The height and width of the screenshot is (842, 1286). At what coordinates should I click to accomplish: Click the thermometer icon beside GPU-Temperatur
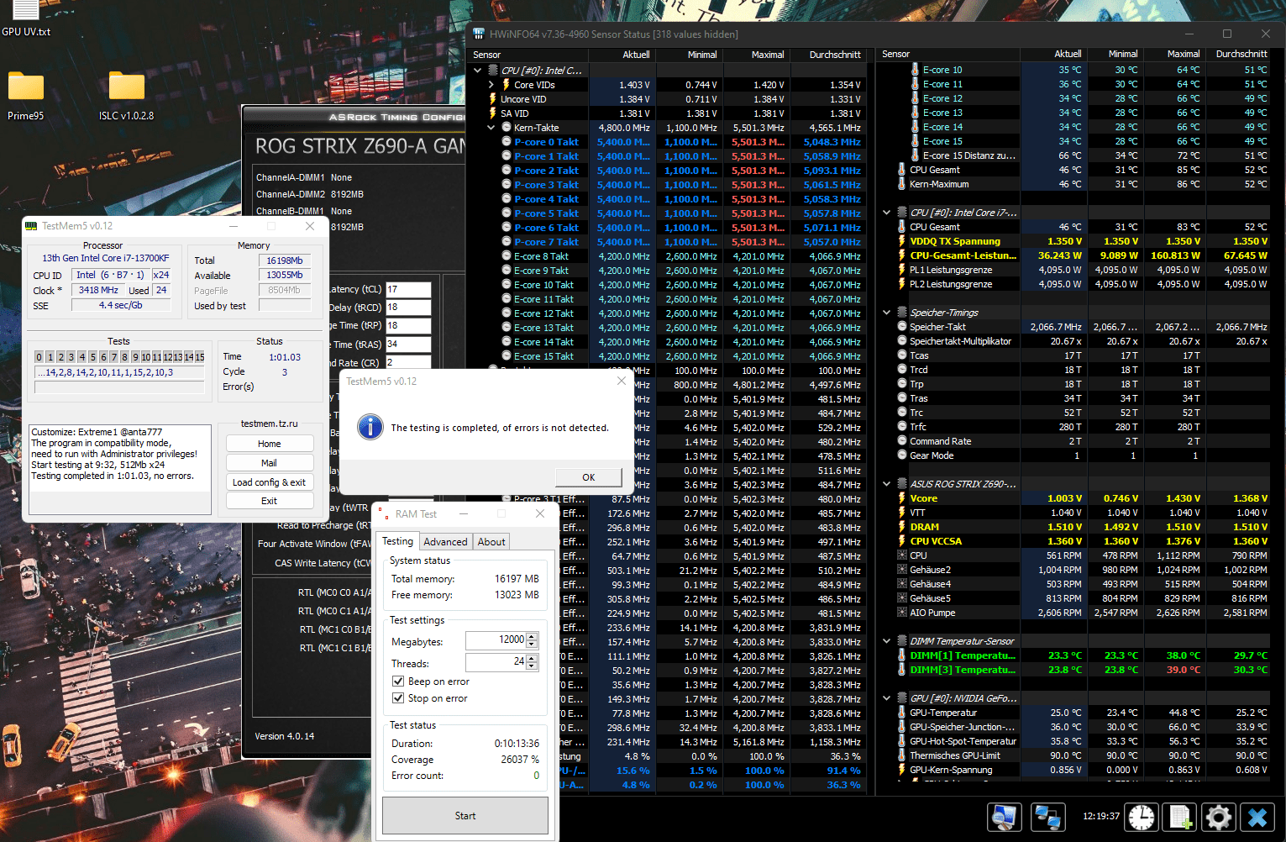[x=902, y=713]
